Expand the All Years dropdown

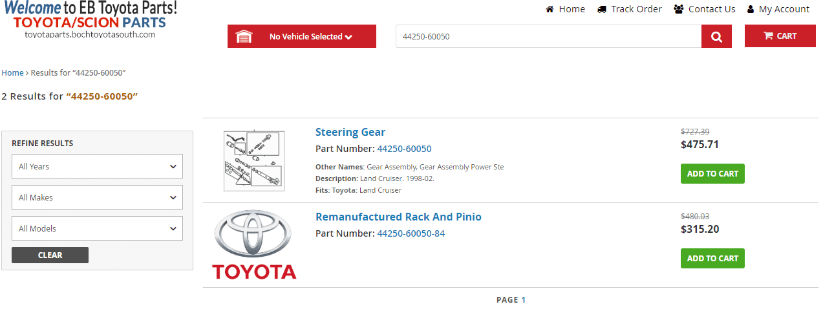97,166
